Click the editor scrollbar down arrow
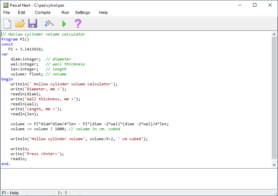278x196 pixels. pos(274,165)
